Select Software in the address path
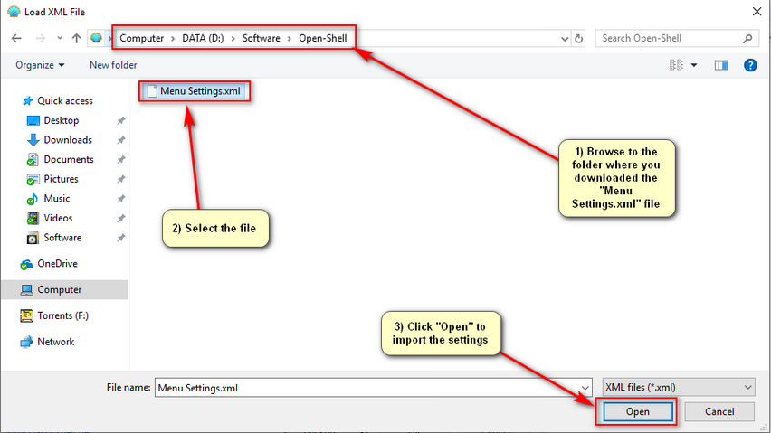This screenshot has width=771, height=433. pos(262,38)
